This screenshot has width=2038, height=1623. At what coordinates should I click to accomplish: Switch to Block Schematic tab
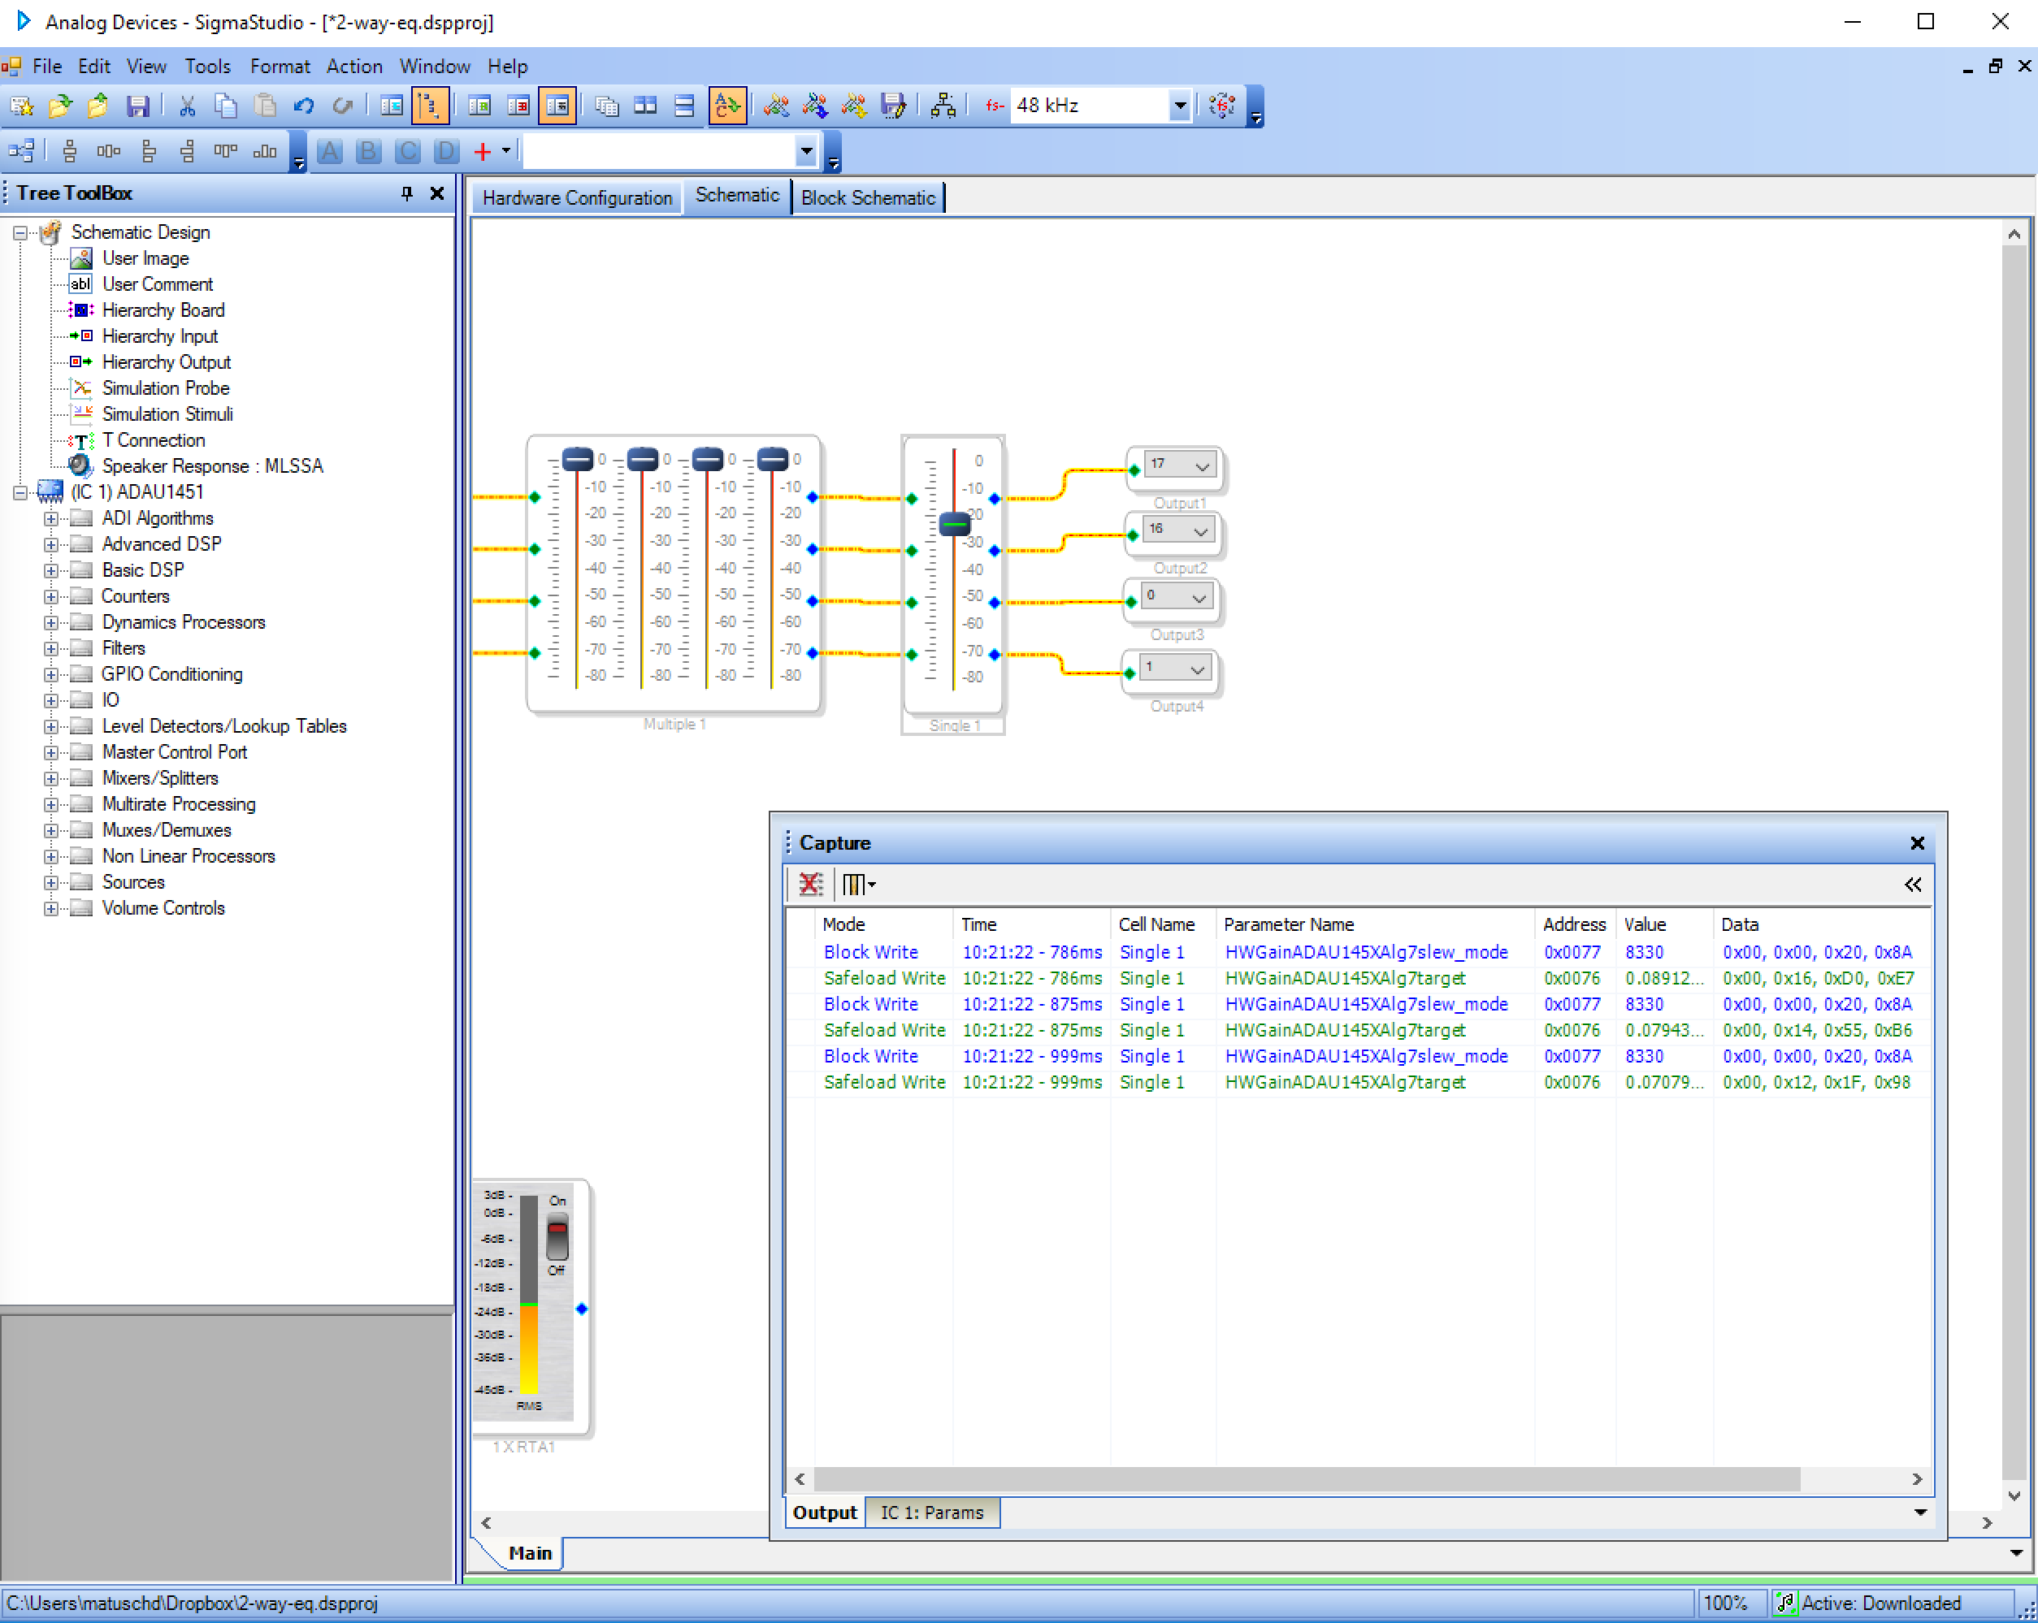pyautogui.click(x=868, y=197)
